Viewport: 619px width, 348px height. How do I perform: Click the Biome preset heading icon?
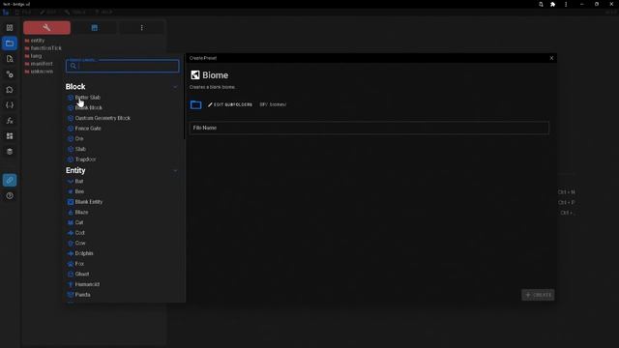point(195,75)
